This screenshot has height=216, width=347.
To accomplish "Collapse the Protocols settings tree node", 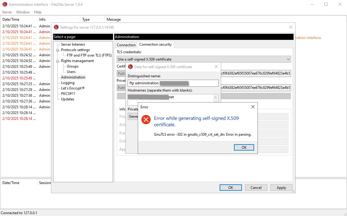I will coord(57,50).
